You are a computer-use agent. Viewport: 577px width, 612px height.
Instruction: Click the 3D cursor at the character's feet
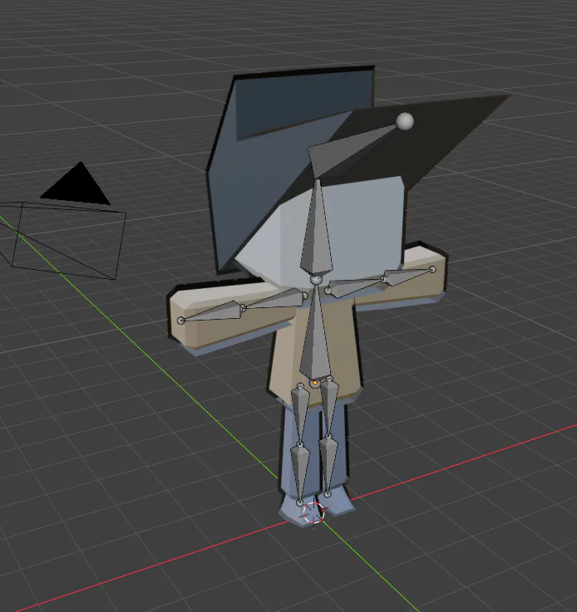314,512
